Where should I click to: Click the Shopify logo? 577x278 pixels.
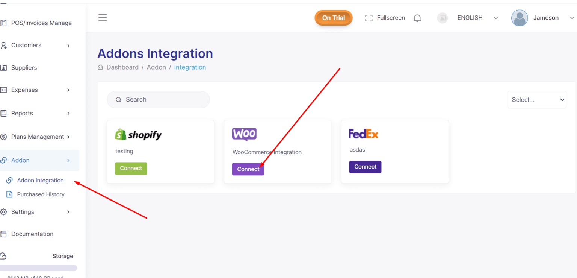click(138, 135)
